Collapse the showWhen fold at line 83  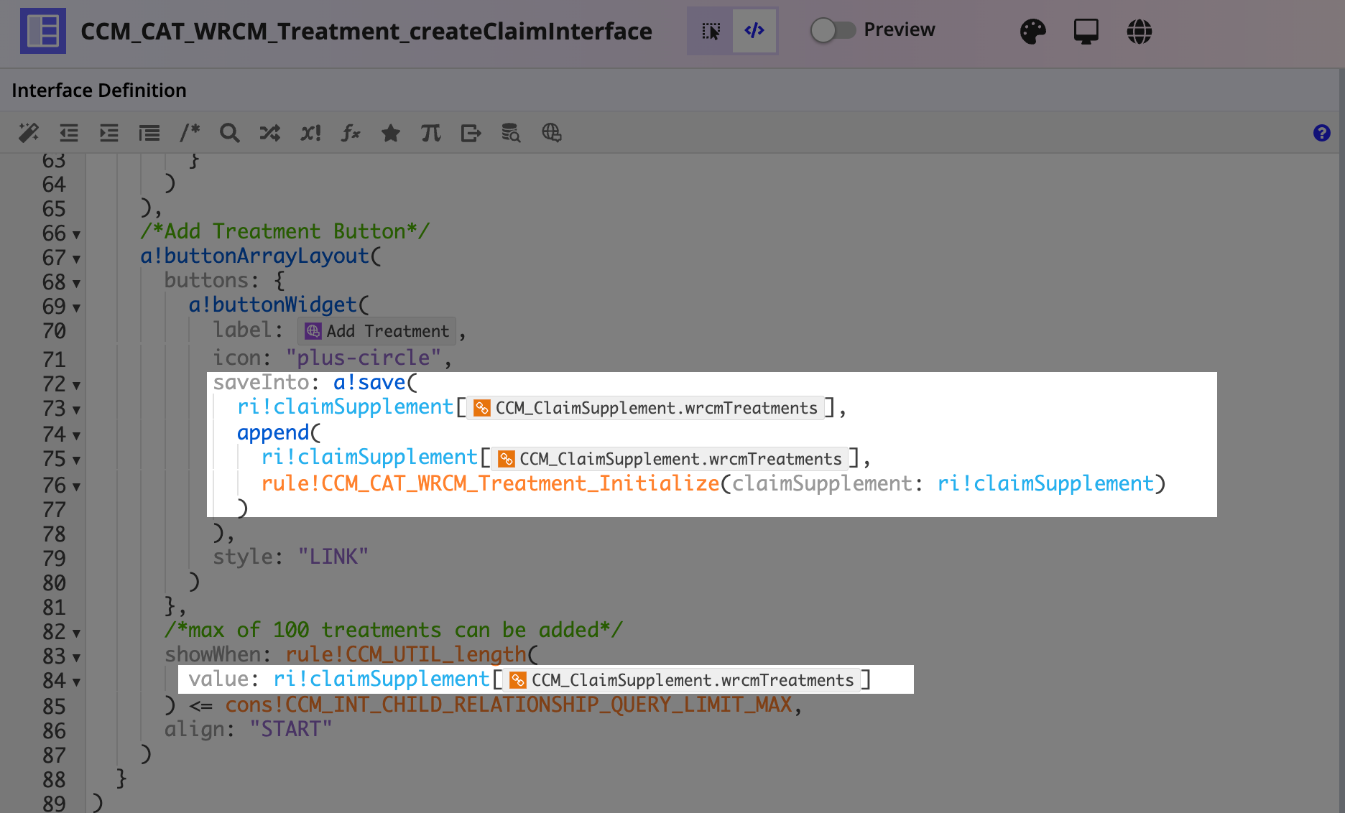click(x=76, y=657)
